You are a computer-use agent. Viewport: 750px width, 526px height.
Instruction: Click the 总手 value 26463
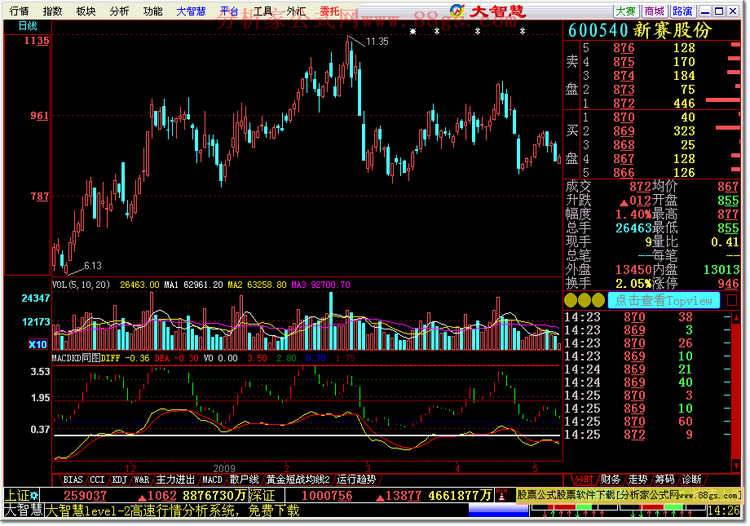point(633,228)
